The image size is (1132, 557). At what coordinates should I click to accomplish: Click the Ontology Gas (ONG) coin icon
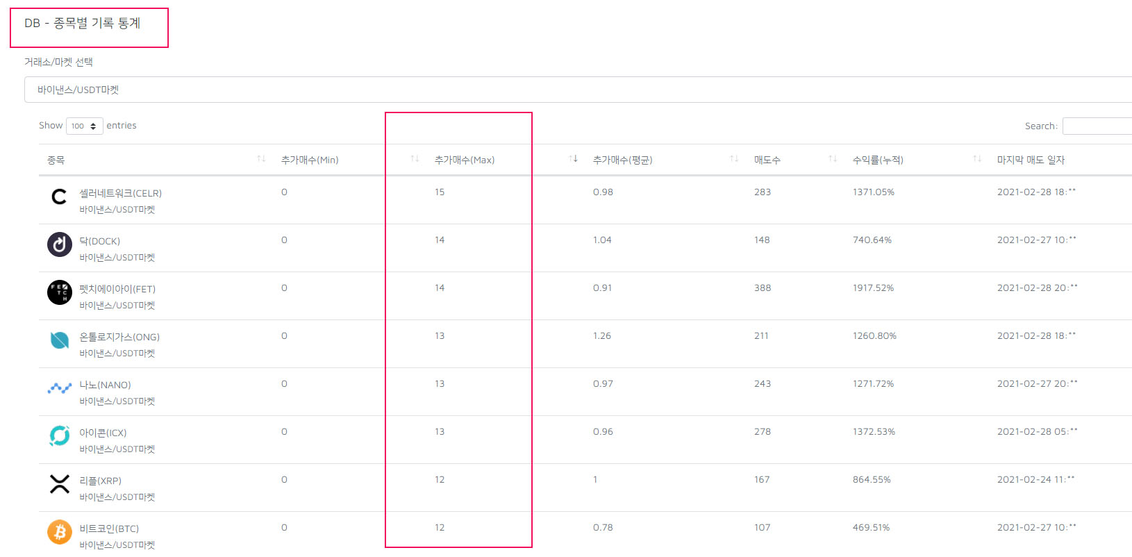(x=60, y=340)
